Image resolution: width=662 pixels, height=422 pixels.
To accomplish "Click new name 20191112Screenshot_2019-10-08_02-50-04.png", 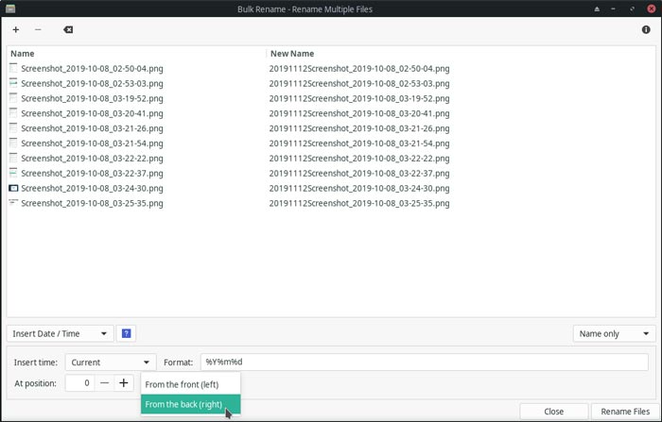I will click(359, 68).
